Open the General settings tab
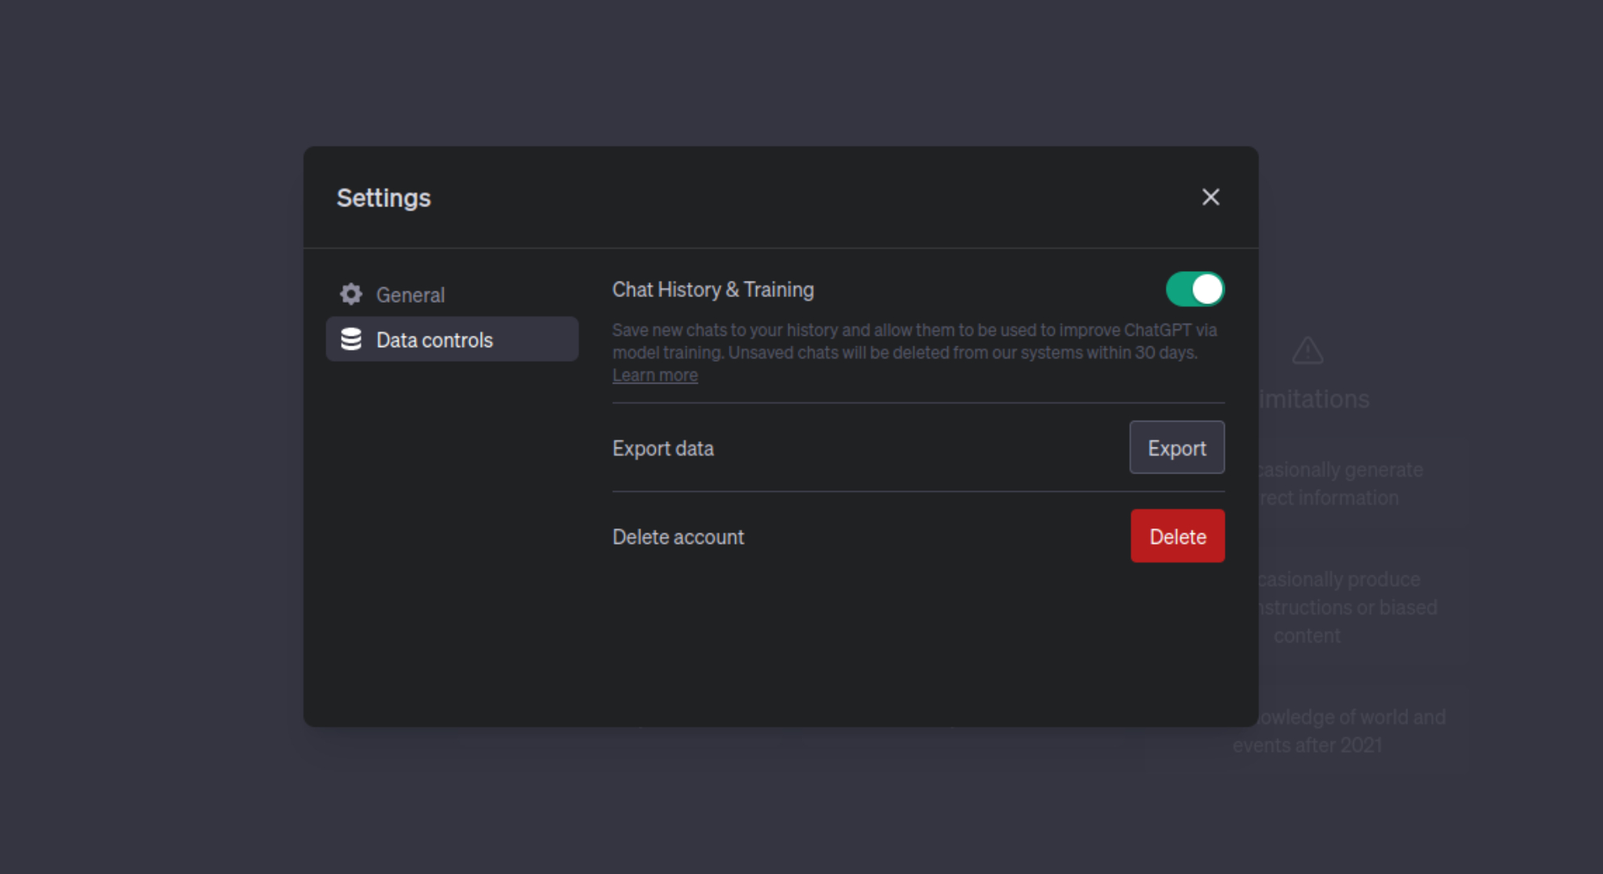Screen dimensions: 1603x874 coord(452,295)
